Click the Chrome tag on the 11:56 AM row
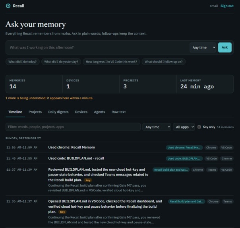 [x=211, y=148]
